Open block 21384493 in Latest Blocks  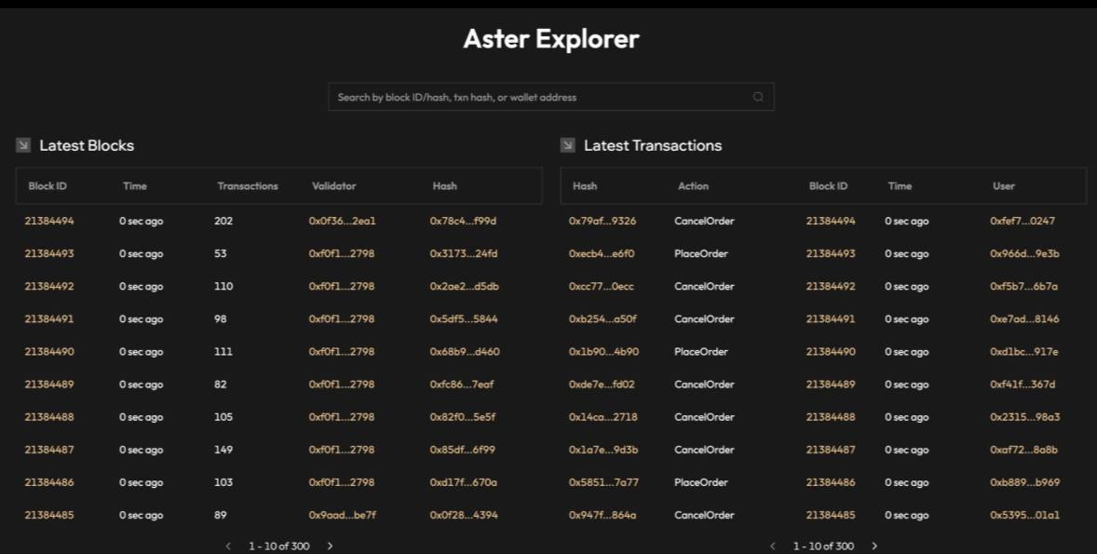[49, 253]
